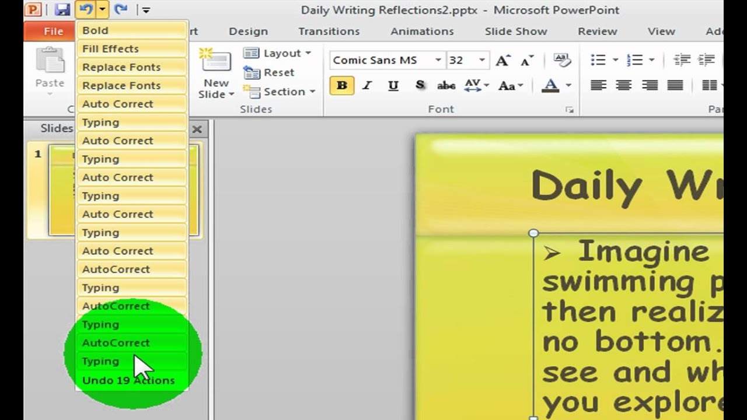
Task: Switch to the Transitions ribbon tab
Action: 329,31
